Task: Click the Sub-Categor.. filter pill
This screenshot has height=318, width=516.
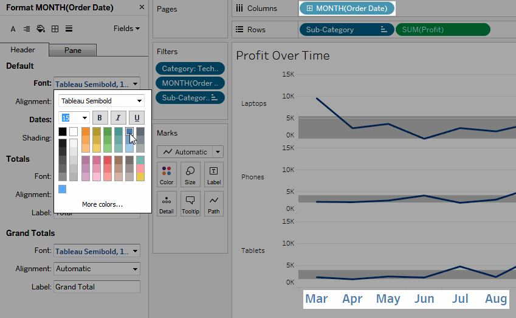Action: click(190, 98)
